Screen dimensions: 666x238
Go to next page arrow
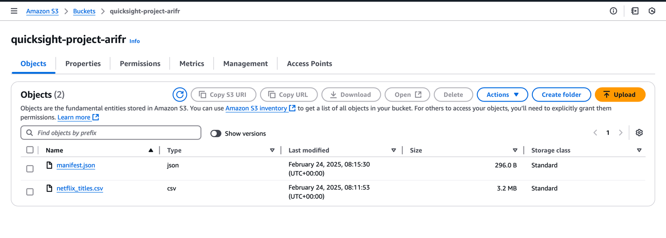coord(621,133)
